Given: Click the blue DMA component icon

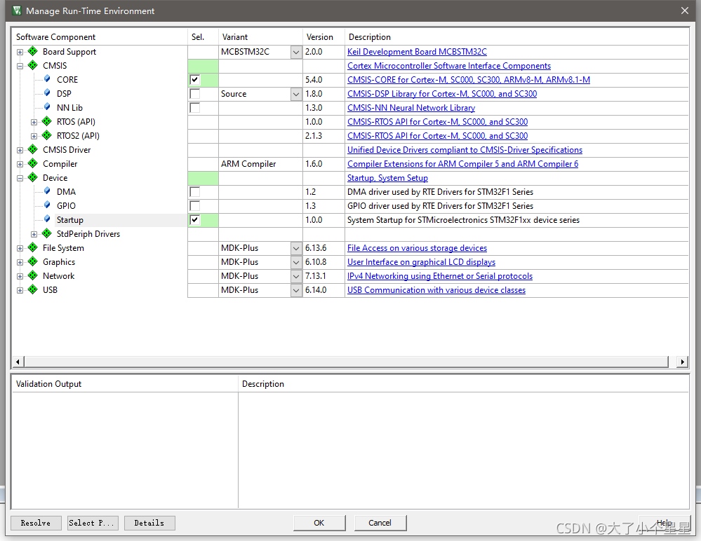Looking at the screenshot, I should [x=47, y=191].
